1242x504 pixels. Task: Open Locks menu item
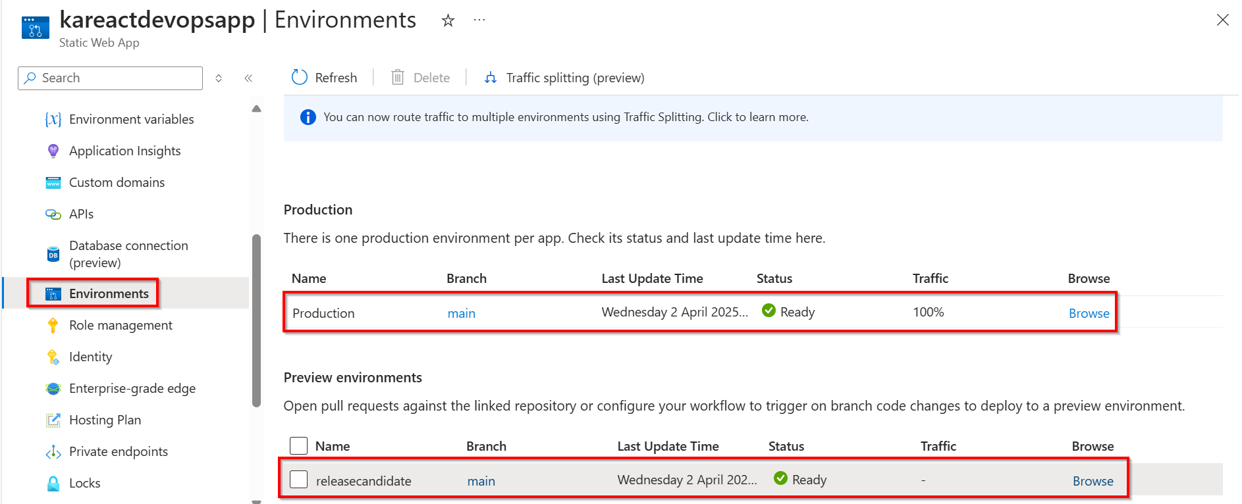pyautogui.click(x=85, y=483)
